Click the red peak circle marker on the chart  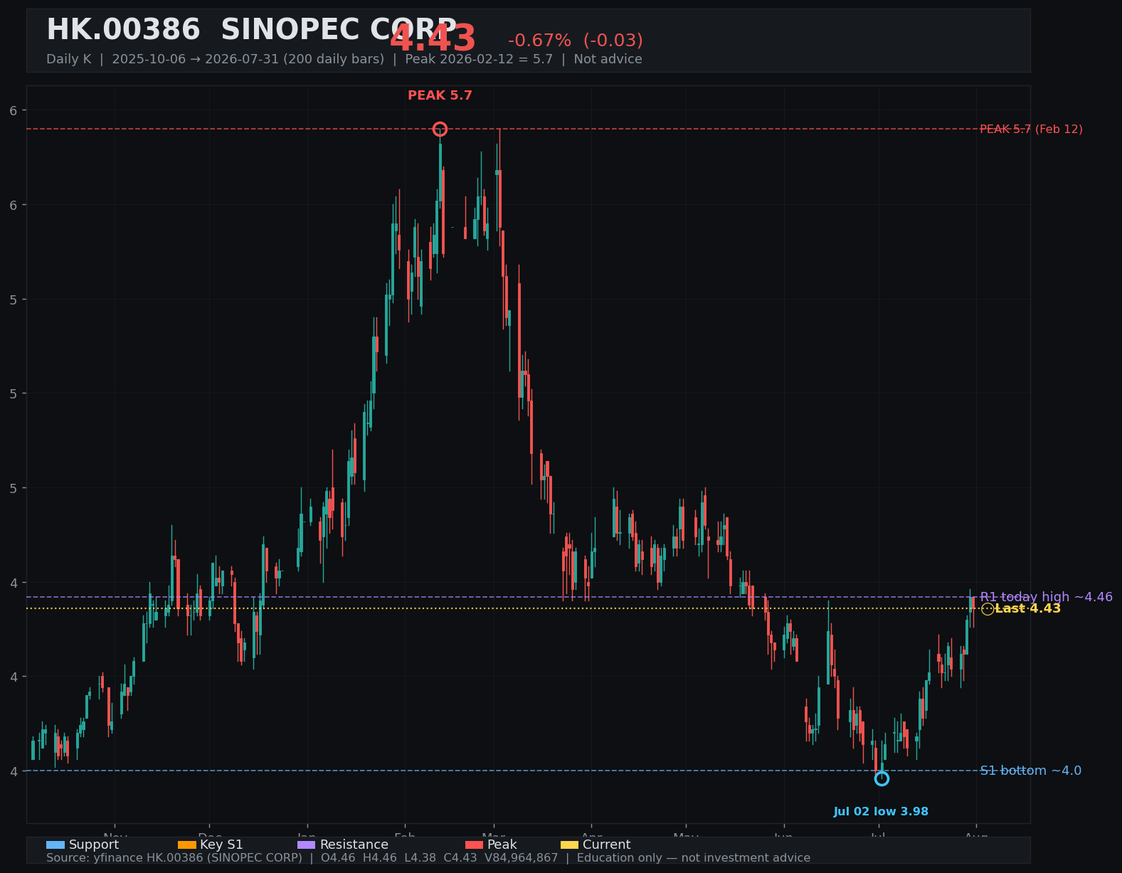tap(440, 129)
